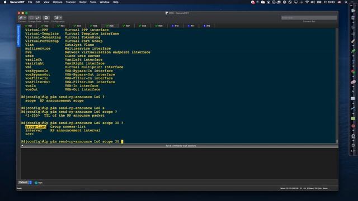This screenshot has height=201, width=358.
Task: Click the Connect toolbar icon
Action: (x=21, y=18)
